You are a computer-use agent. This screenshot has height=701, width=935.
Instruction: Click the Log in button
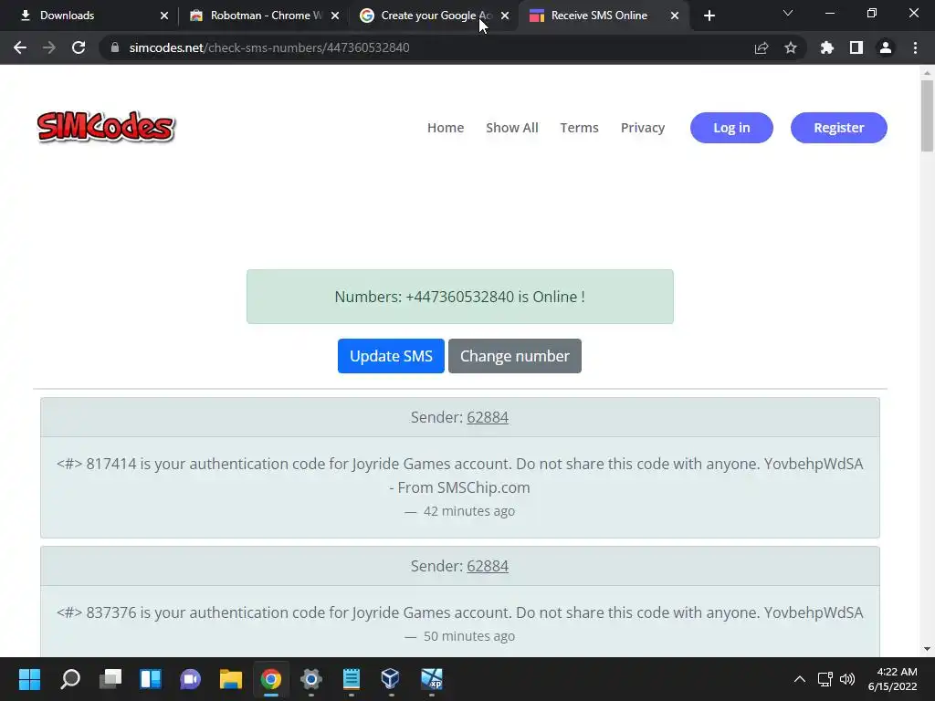pyautogui.click(x=731, y=128)
